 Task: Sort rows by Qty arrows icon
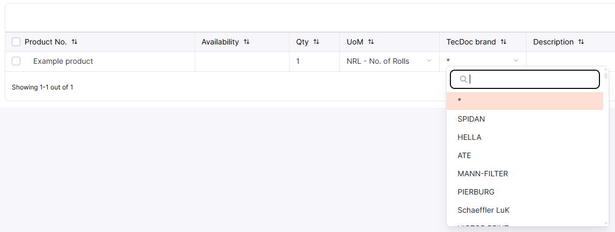coord(316,42)
